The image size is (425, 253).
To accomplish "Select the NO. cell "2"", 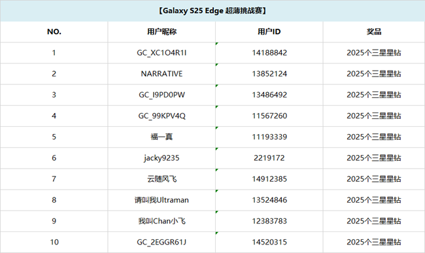I will (54, 74).
